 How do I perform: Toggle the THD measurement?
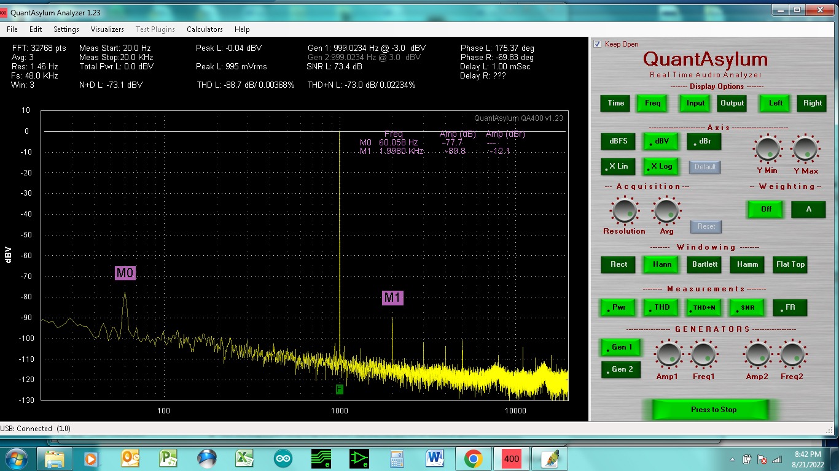(661, 308)
